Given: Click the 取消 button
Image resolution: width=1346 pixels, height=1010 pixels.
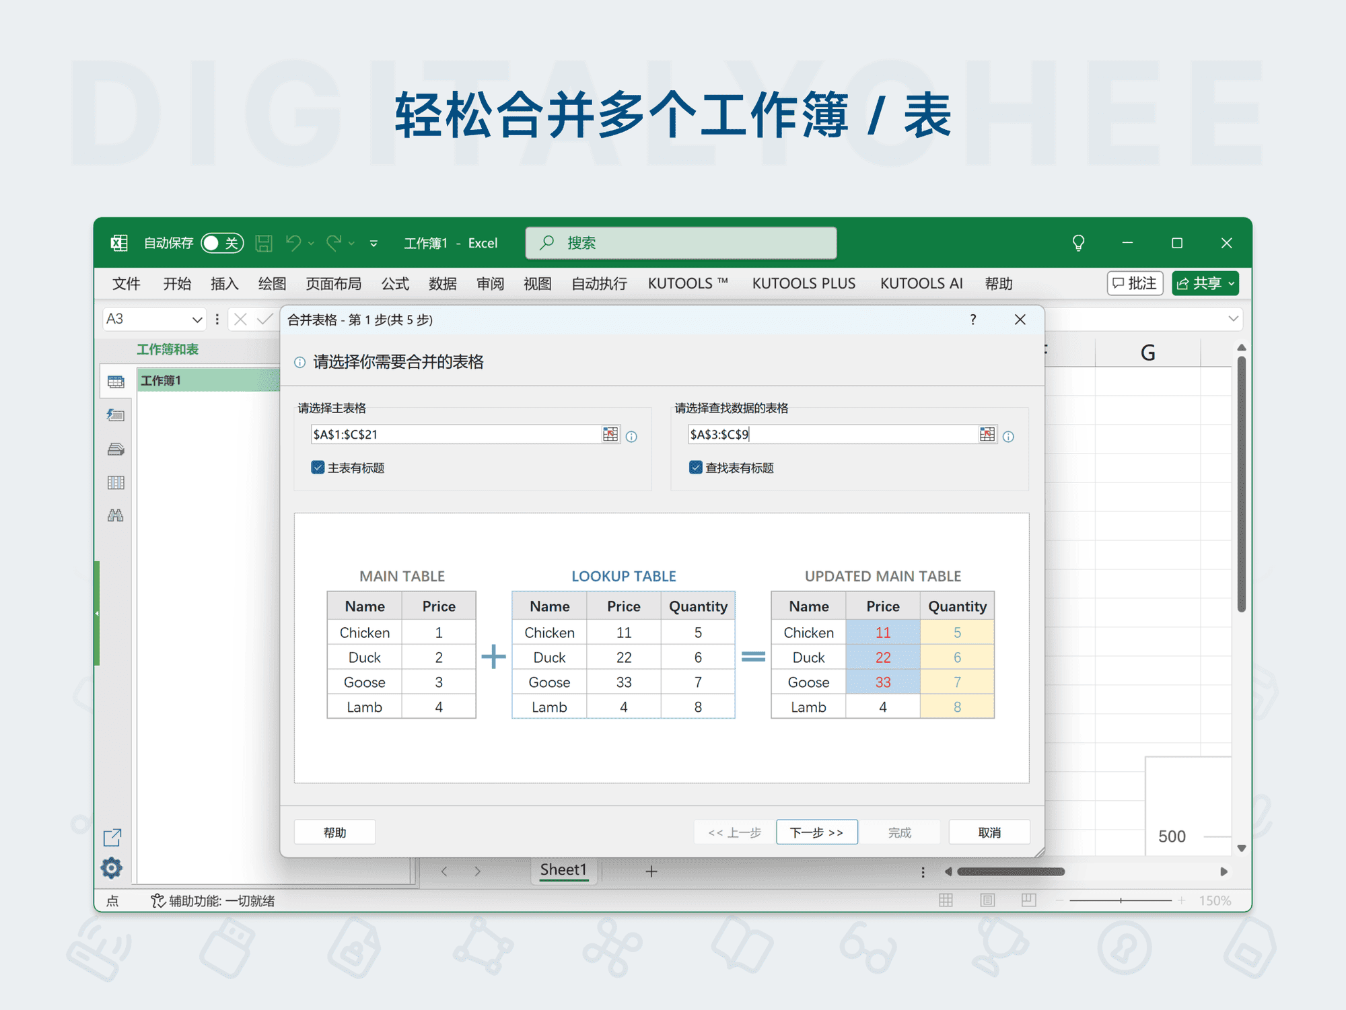Looking at the screenshot, I should (x=989, y=832).
